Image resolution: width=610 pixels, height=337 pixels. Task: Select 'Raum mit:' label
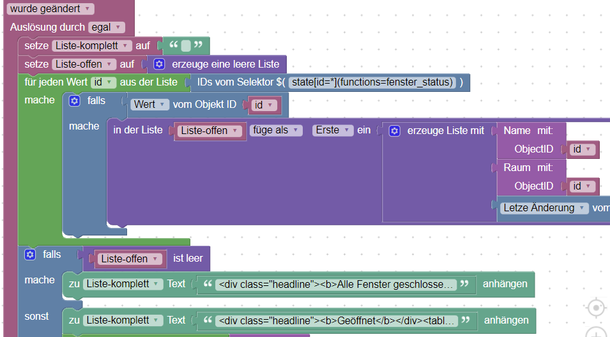pyautogui.click(x=528, y=167)
